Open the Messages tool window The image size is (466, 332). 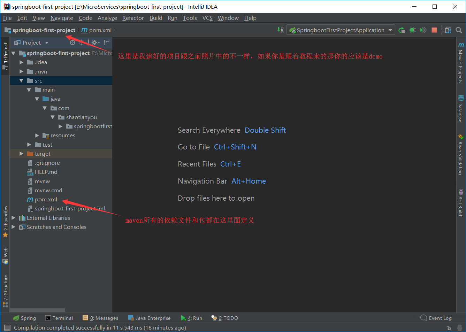(x=100, y=318)
